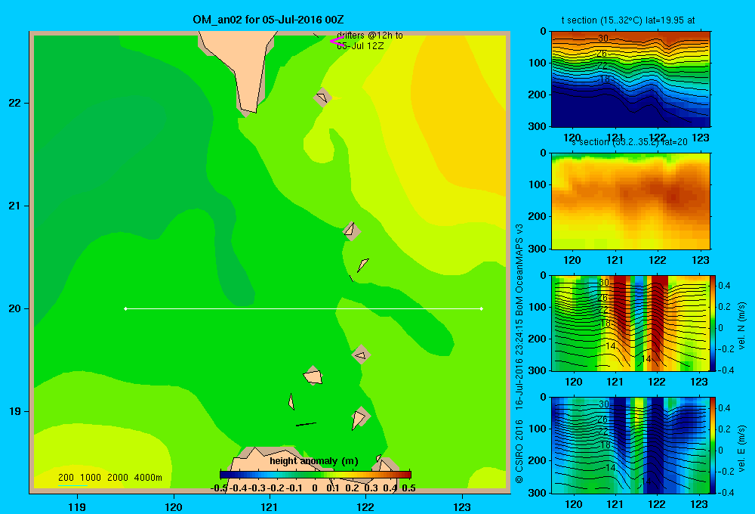Click the western diamond endpoint of the white section line
755x514 pixels.
tap(125, 308)
